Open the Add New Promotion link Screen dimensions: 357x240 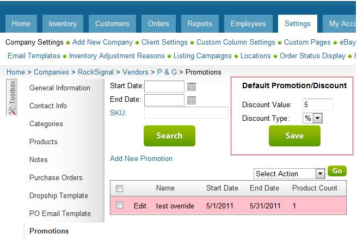141,158
